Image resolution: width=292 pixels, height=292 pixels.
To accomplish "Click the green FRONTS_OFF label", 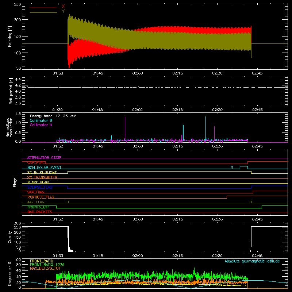I will pos(38,207).
